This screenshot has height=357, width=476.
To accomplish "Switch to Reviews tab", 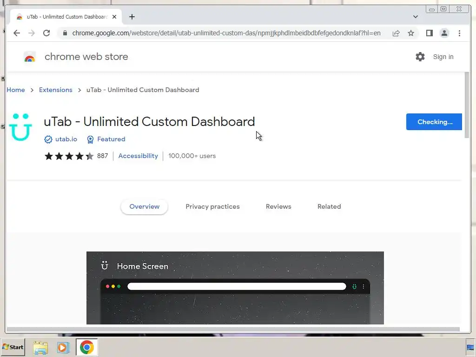I will 278,207.
